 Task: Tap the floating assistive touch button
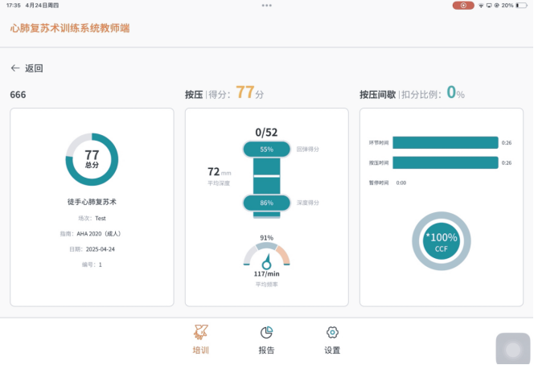(513, 349)
